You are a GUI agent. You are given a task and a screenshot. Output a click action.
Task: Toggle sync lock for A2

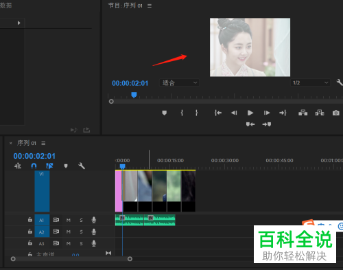tap(56, 232)
